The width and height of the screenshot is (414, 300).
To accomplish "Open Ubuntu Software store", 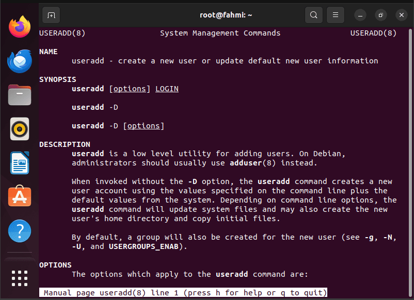I will coord(20,196).
